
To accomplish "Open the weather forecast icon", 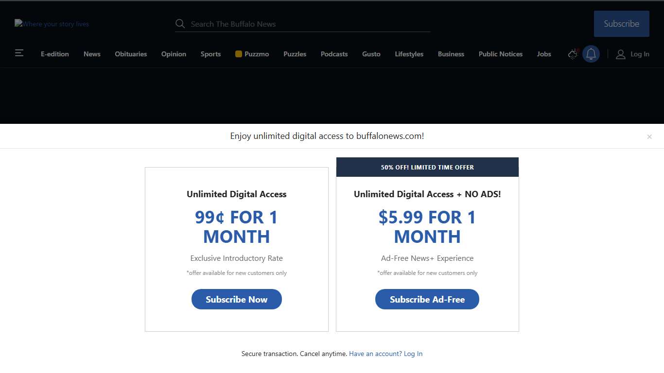I will (x=573, y=54).
